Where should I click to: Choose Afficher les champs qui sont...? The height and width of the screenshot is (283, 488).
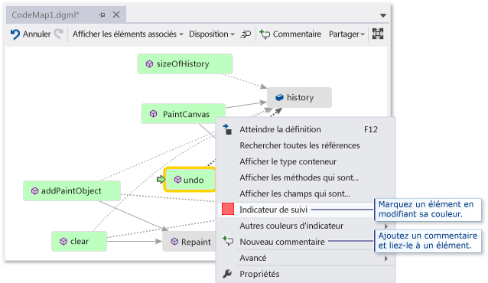pyautogui.click(x=306, y=194)
